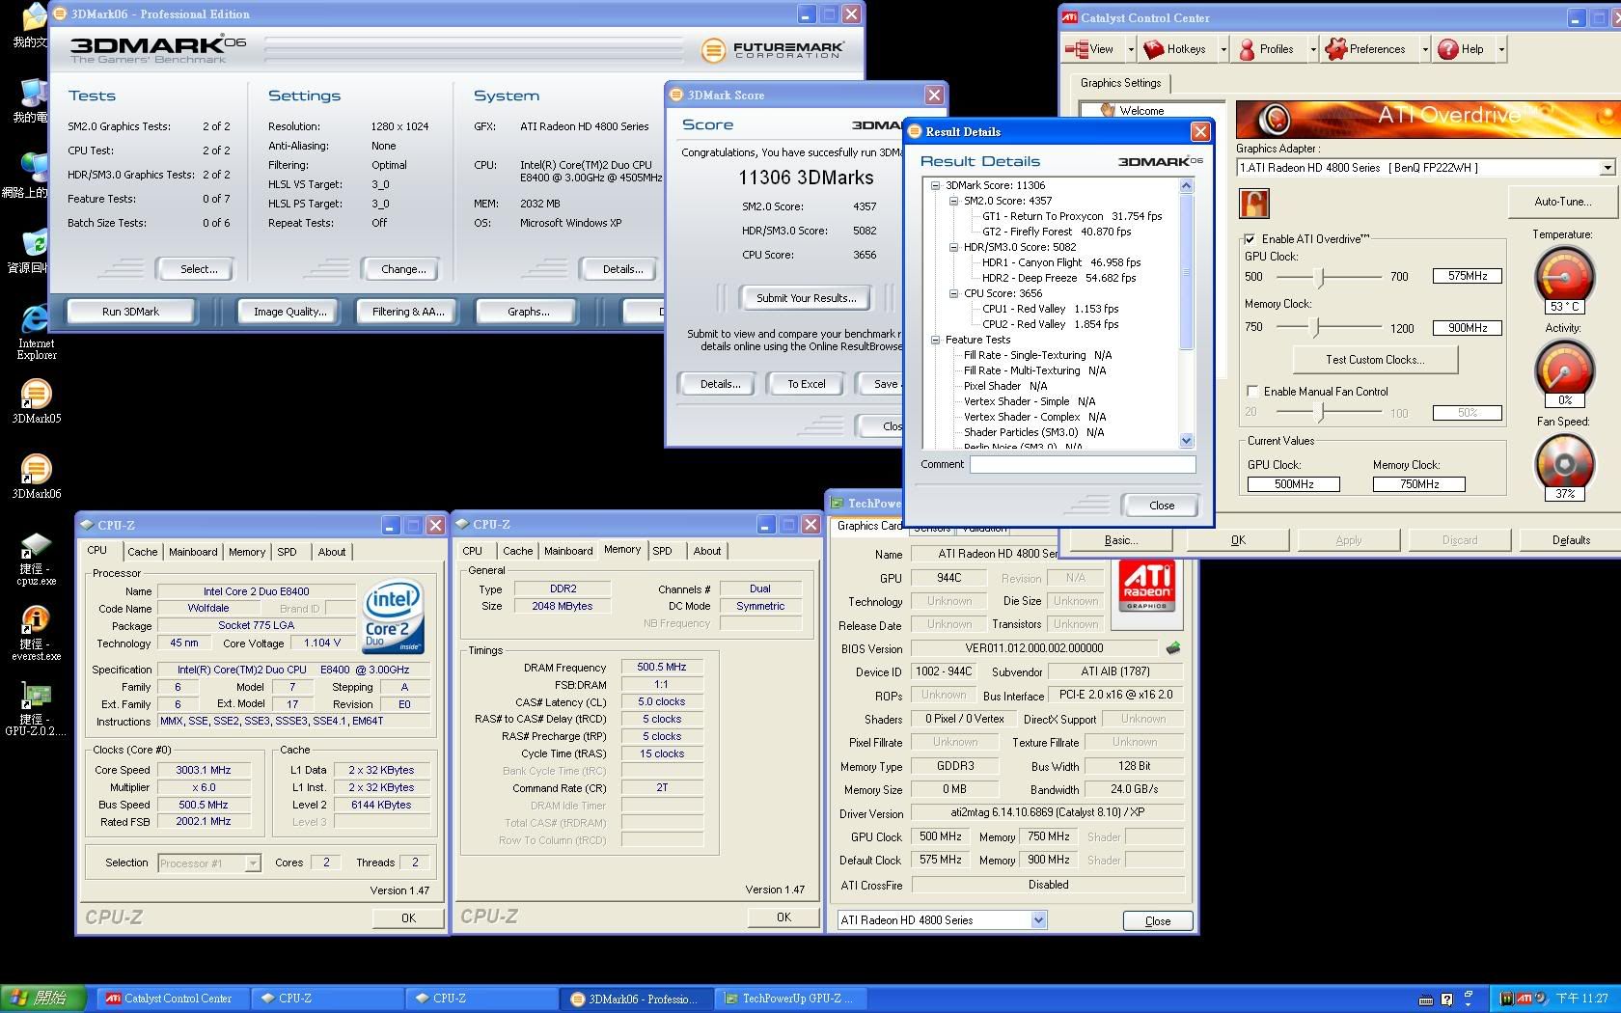
Task: Click the manual fan speed slider
Action: [1321, 413]
